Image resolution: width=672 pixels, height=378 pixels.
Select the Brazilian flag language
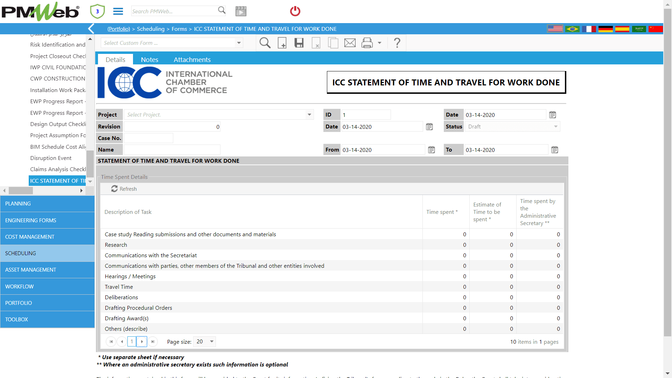(x=572, y=29)
